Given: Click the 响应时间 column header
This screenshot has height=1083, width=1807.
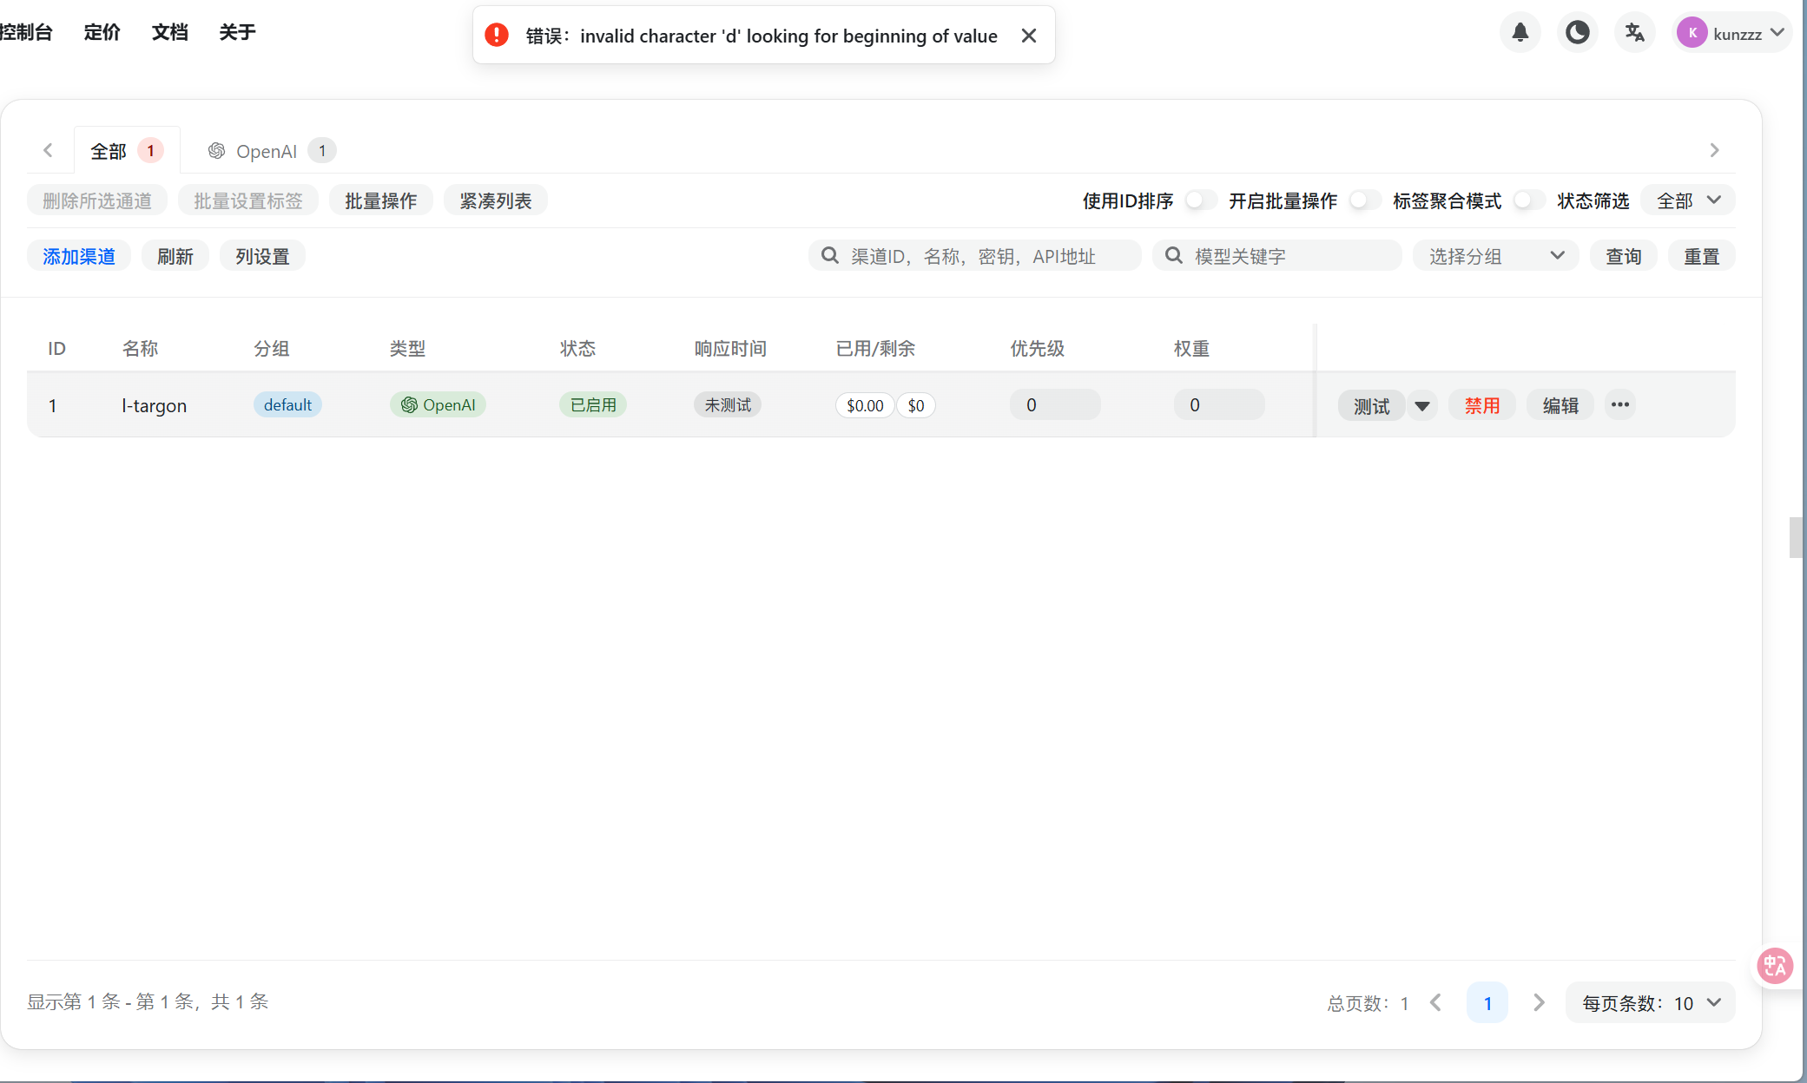Looking at the screenshot, I should tap(730, 348).
